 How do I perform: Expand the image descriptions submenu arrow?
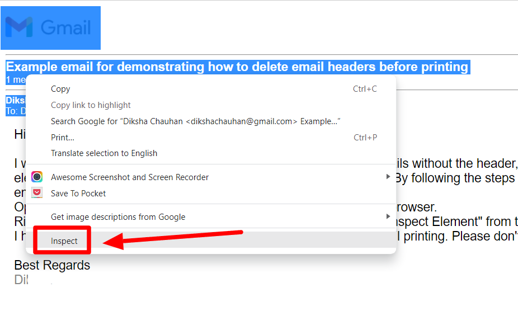tap(388, 216)
